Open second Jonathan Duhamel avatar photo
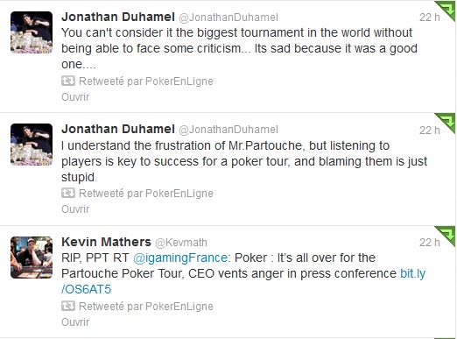The height and width of the screenshot is (339, 457). 32,145
